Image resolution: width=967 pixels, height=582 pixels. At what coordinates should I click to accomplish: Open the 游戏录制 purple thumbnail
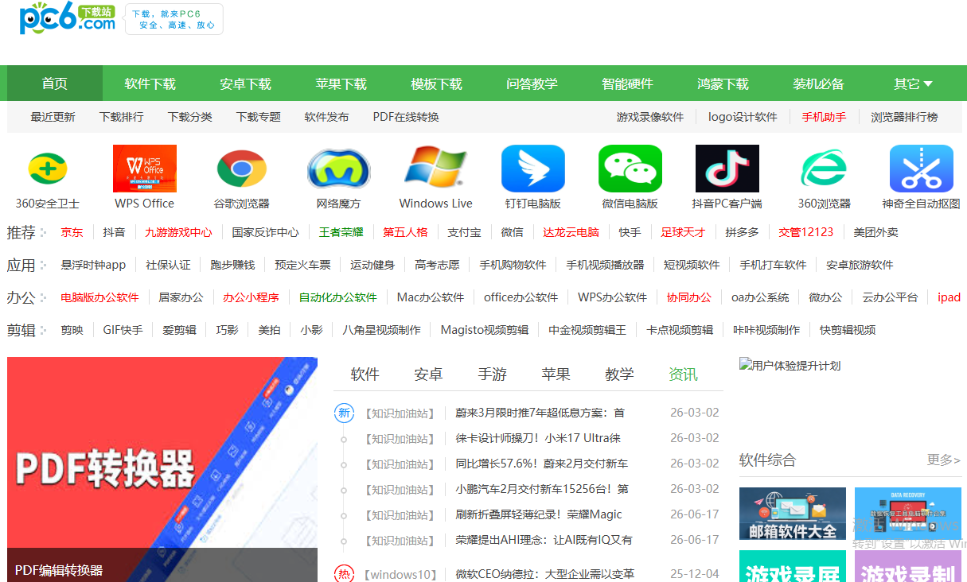908,566
